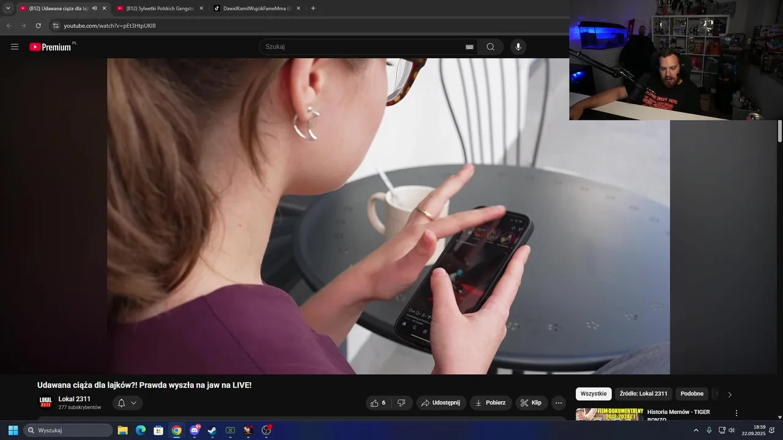This screenshot has height=440, width=783.
Task: Go to YouTube Premium home logo
Action: pos(51,46)
